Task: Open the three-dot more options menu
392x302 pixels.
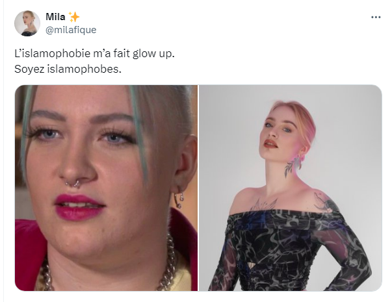Action: (376, 18)
